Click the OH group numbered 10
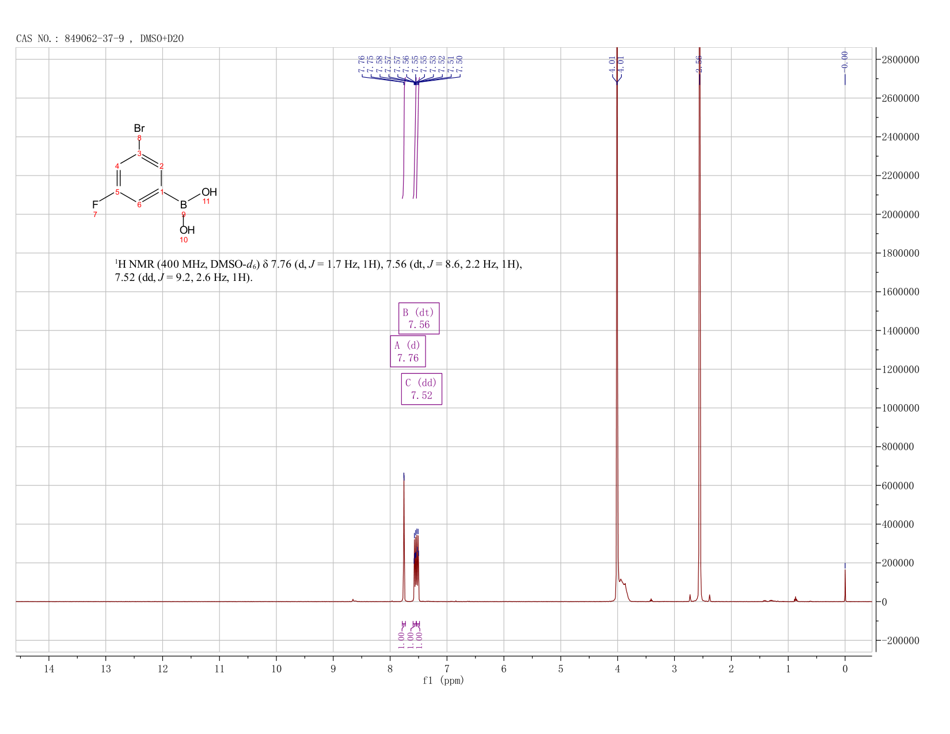Viewport: 950px width, 734px height. point(187,230)
